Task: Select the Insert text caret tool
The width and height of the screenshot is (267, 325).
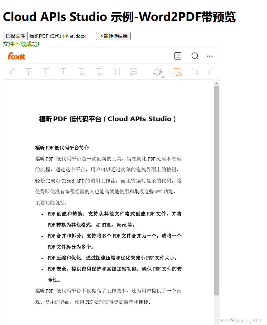Action: (x=99, y=72)
